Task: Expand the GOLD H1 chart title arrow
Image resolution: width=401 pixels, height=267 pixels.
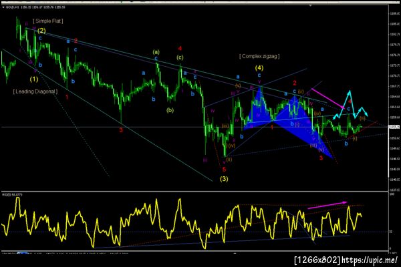Action: [3, 7]
